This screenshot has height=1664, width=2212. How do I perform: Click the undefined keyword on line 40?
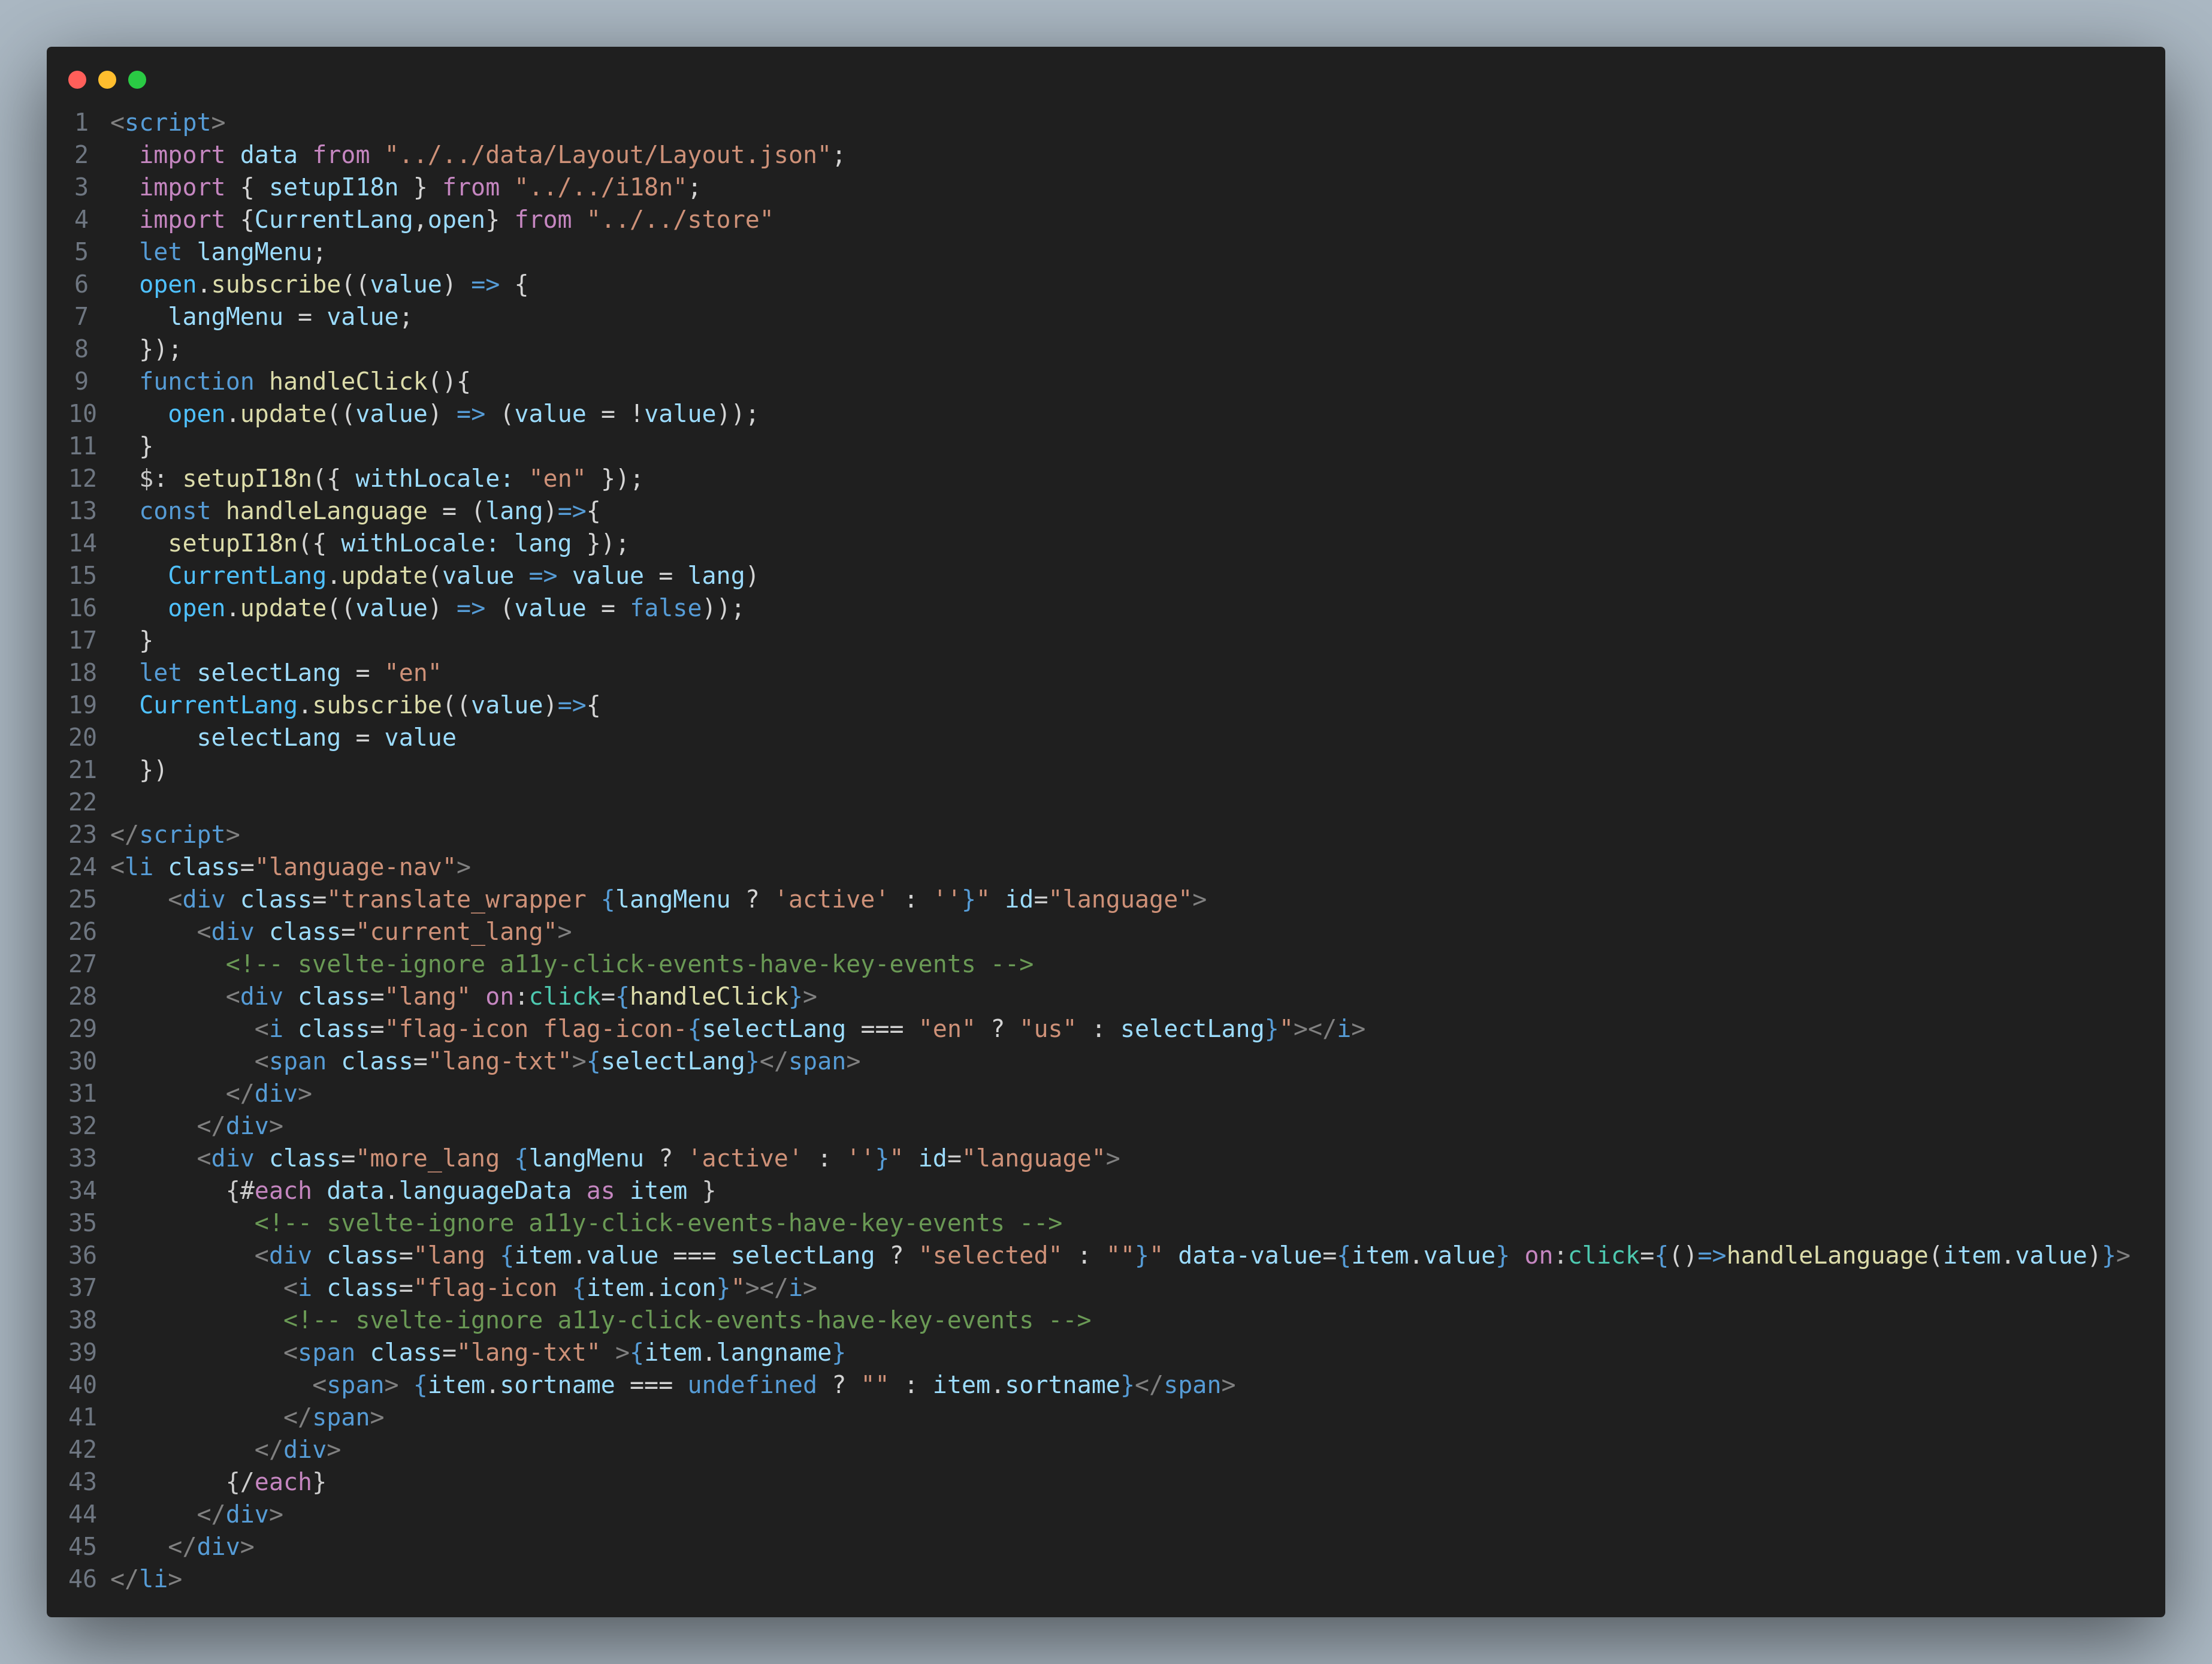pos(752,1385)
